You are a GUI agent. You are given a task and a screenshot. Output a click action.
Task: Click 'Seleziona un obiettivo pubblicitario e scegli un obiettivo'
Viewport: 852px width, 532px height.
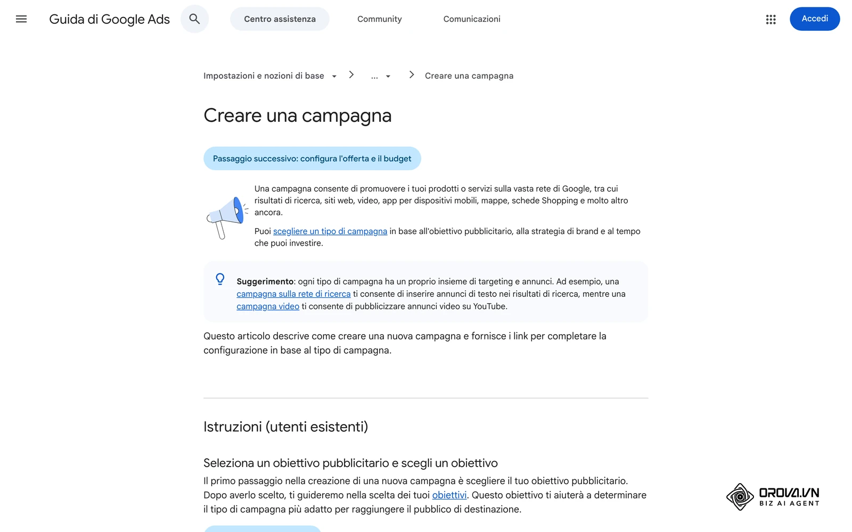pos(350,463)
